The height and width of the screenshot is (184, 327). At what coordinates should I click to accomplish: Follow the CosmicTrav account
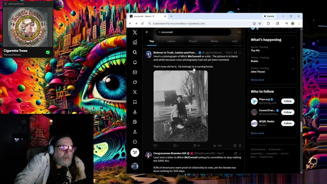tap(288, 112)
